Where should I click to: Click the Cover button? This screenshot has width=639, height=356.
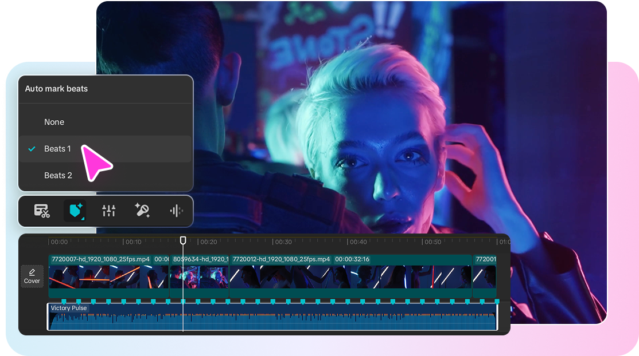[32, 276]
